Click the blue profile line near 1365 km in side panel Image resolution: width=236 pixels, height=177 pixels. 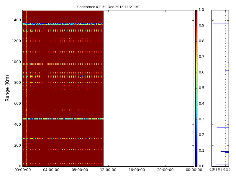click(x=221, y=24)
